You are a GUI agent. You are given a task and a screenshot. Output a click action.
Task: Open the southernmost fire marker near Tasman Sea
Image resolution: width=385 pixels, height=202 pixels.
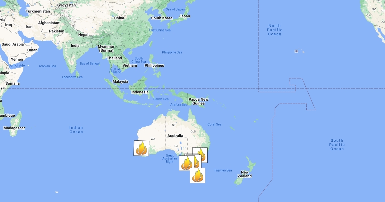click(198, 175)
